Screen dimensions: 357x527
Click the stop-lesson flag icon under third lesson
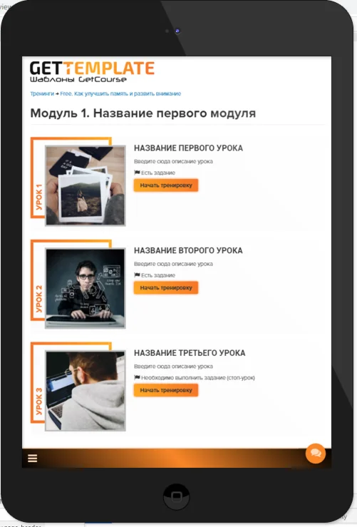(137, 377)
